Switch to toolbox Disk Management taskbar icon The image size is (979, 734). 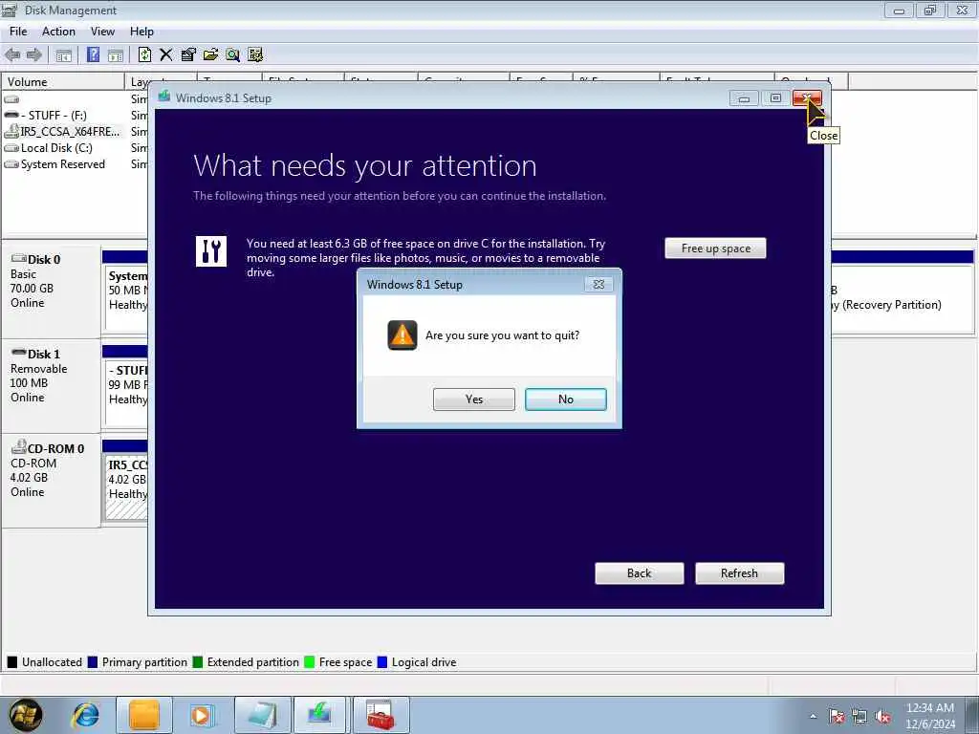tap(381, 715)
